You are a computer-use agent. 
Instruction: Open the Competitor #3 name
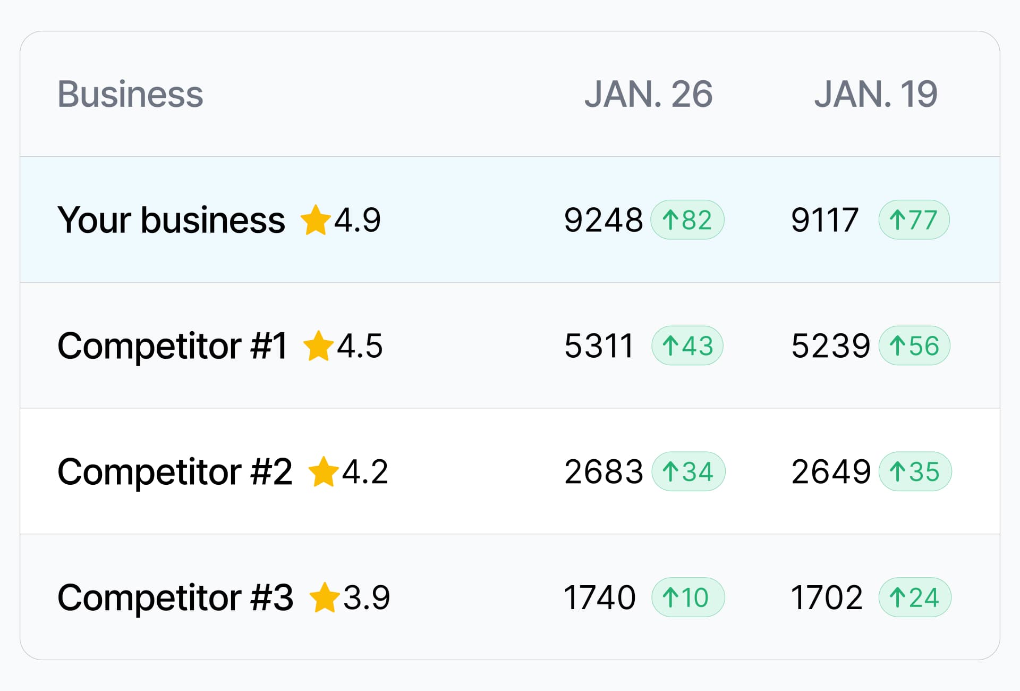(175, 597)
